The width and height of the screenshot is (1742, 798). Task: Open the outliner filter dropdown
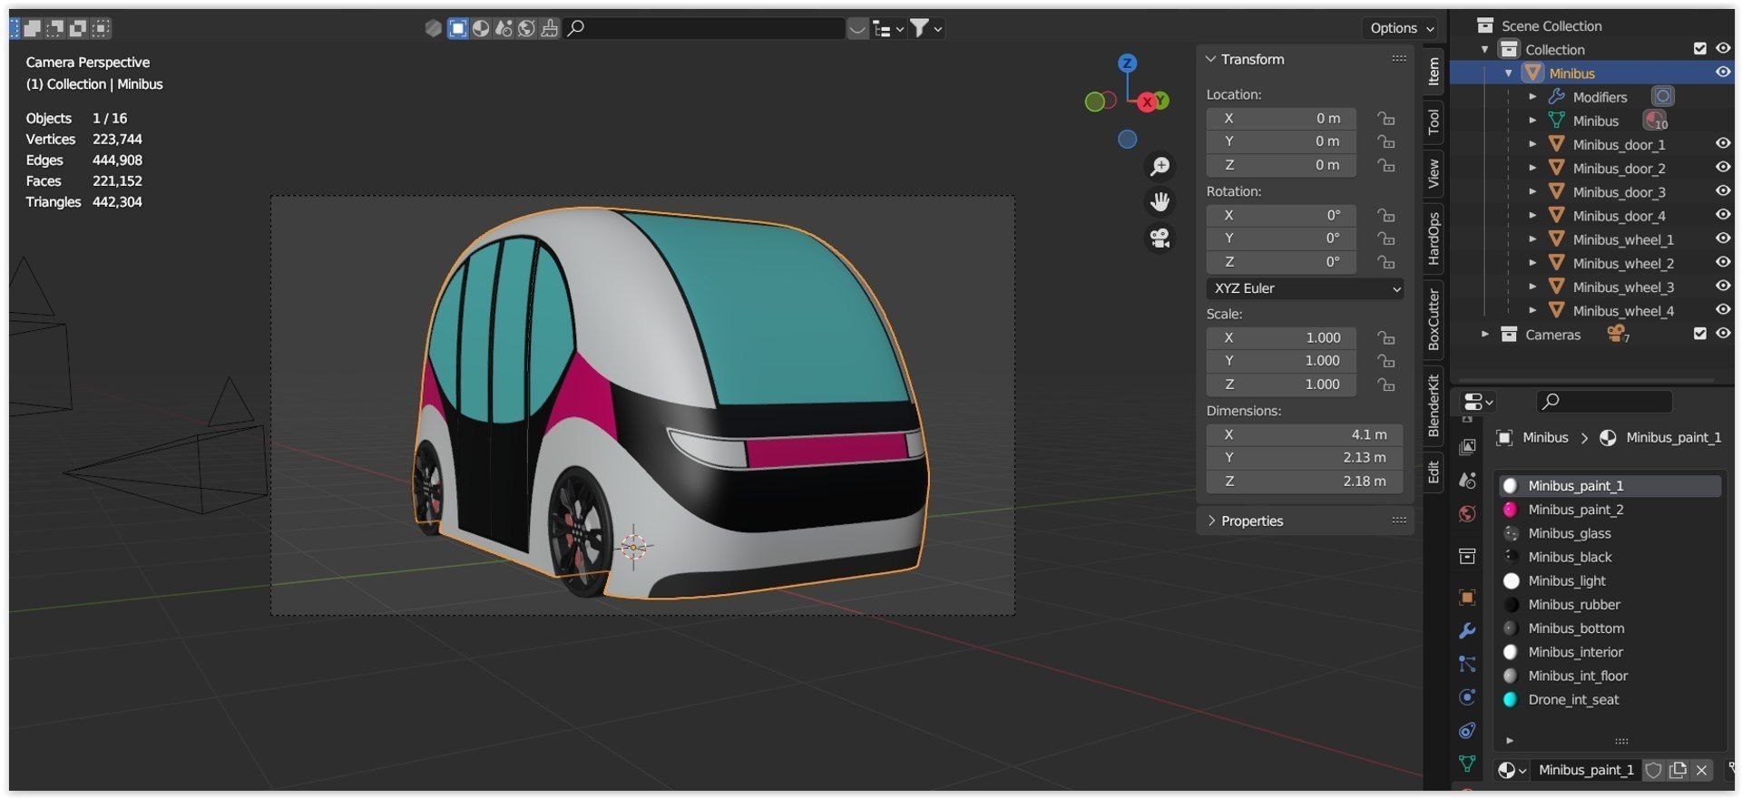click(x=925, y=29)
